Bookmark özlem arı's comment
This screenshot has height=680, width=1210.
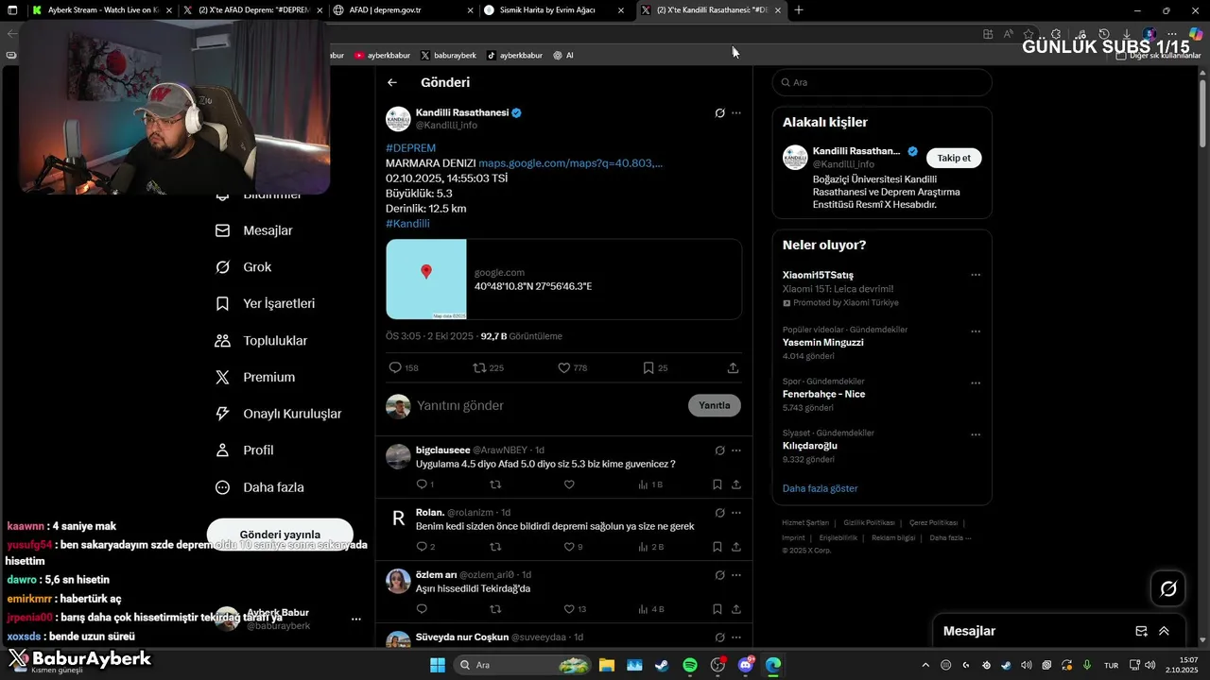coord(717,609)
